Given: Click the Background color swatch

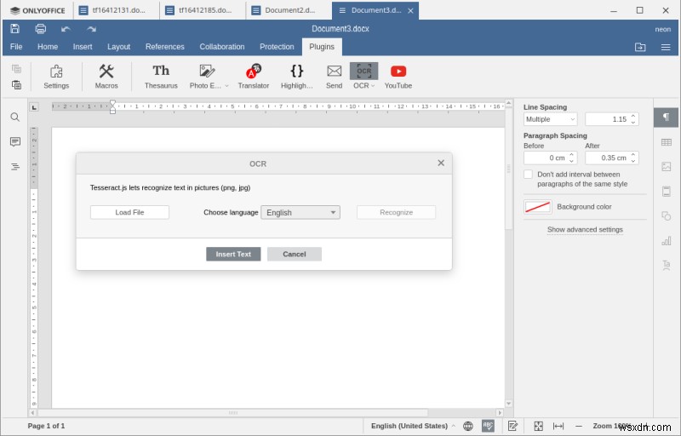Looking at the screenshot, I should [x=538, y=207].
